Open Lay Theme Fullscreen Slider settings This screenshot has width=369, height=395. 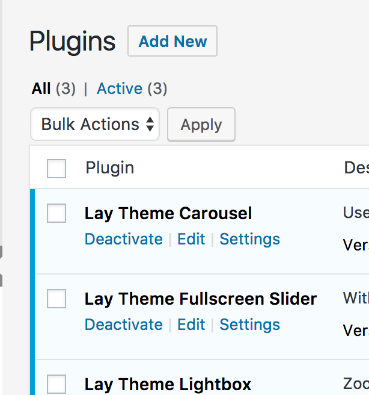[x=249, y=325]
